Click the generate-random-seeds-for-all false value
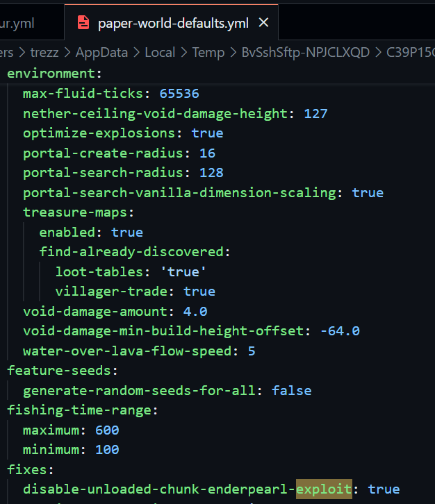The image size is (435, 504). coord(292,391)
